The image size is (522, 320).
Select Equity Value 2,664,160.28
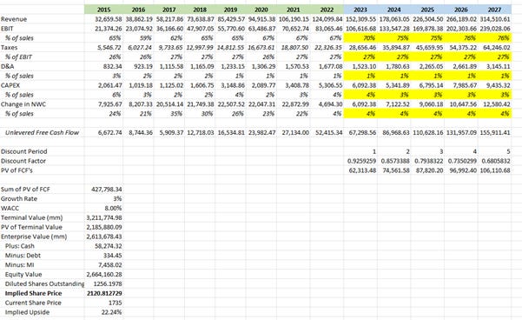pos(104,274)
